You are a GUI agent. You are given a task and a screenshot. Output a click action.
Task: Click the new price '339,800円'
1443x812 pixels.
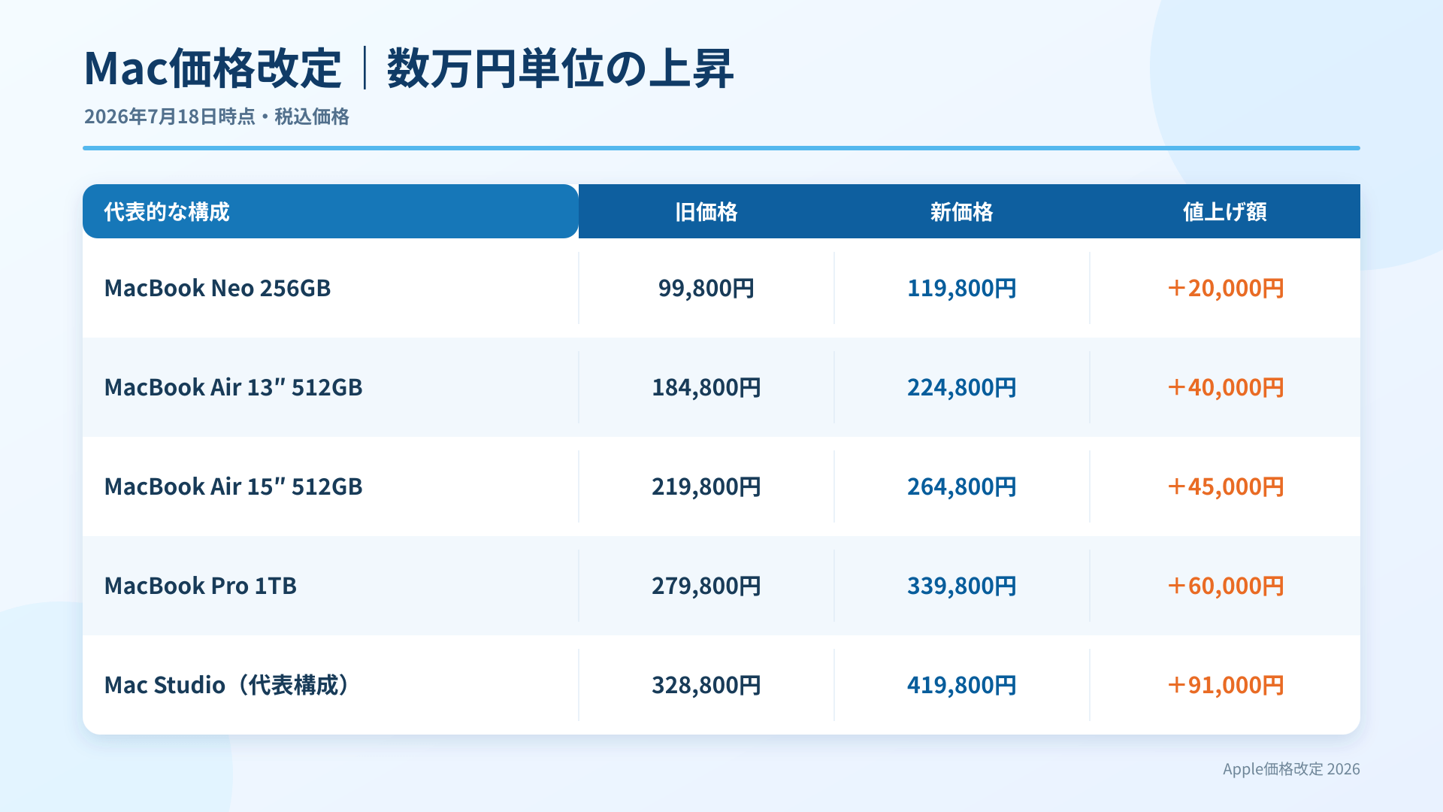point(961,586)
